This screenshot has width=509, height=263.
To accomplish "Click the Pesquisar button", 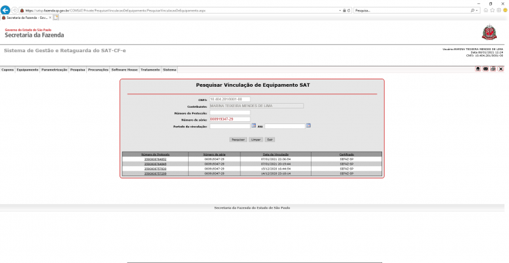I will 238,140.
